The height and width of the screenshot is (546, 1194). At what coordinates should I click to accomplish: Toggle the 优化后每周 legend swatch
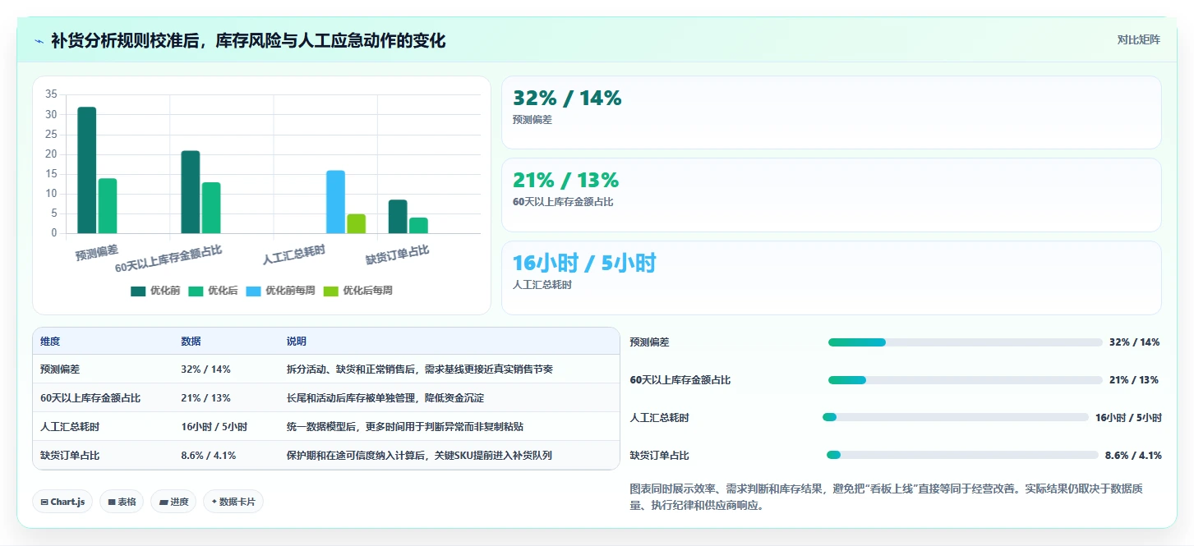330,291
